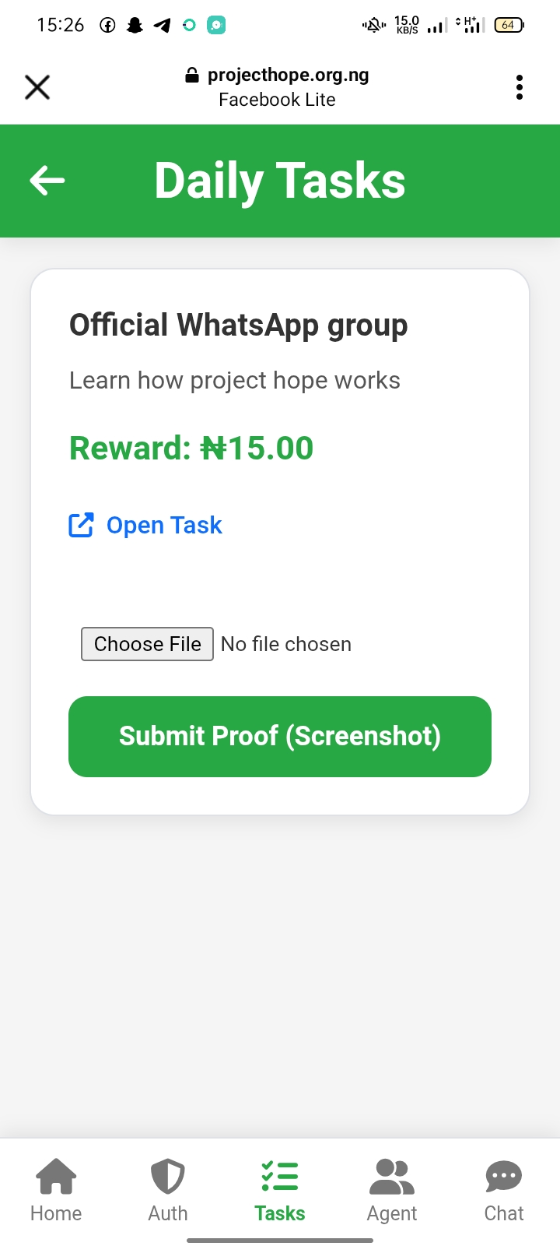560x1246 pixels.
Task: Open the Auth shield icon tab
Action: (168, 1176)
